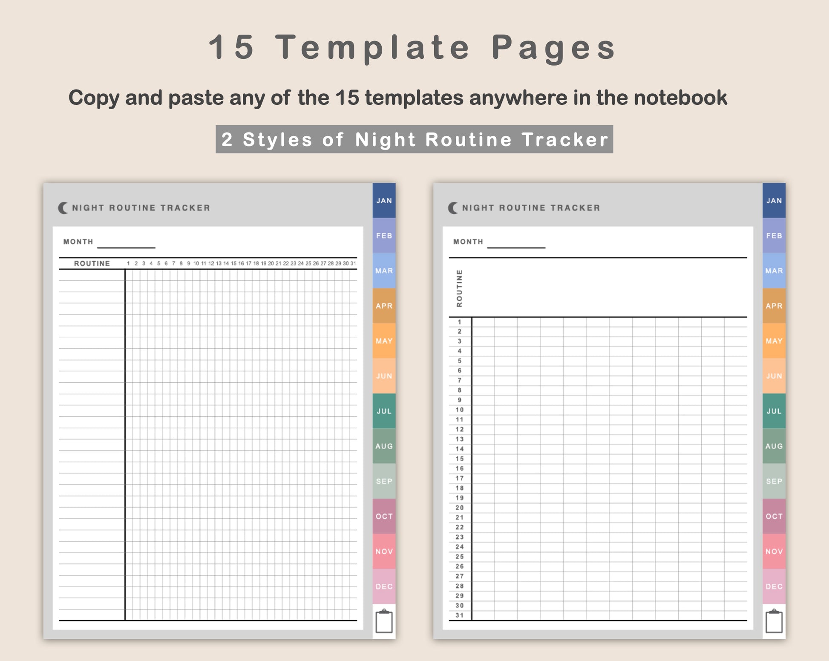
Task: Click 'NIGHT ROUTINE TRACKER' title on right page
Action: coord(531,208)
